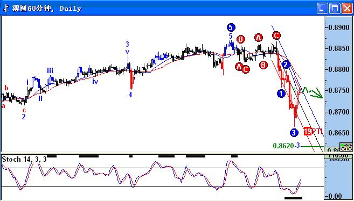This screenshot has height=201, width=354.
Task: Click the red '19' PTI box
Action: pyautogui.click(x=307, y=131)
